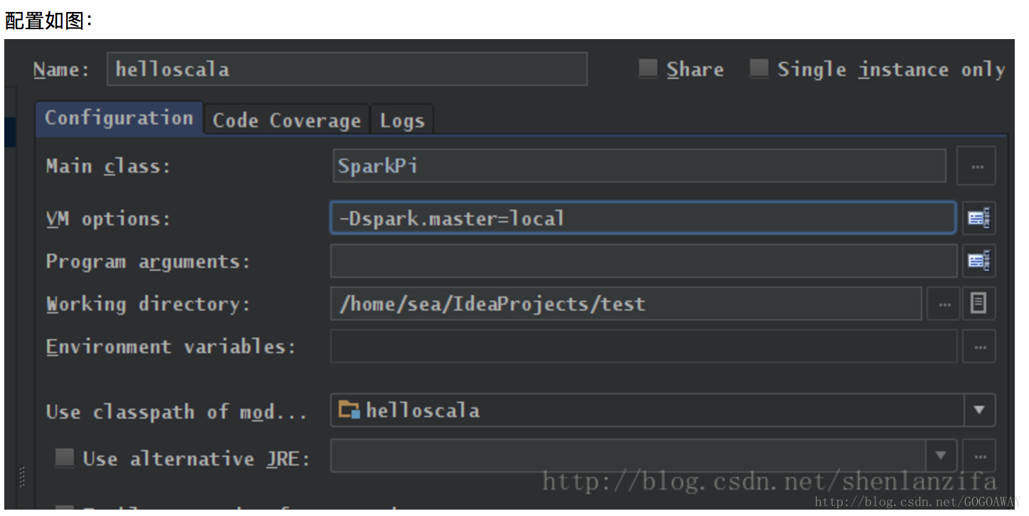1029x516 pixels.
Task: Focus the Name field containing helloscala
Action: point(347,69)
